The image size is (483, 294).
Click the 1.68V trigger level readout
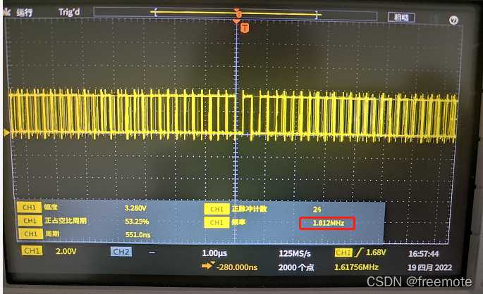(x=376, y=253)
